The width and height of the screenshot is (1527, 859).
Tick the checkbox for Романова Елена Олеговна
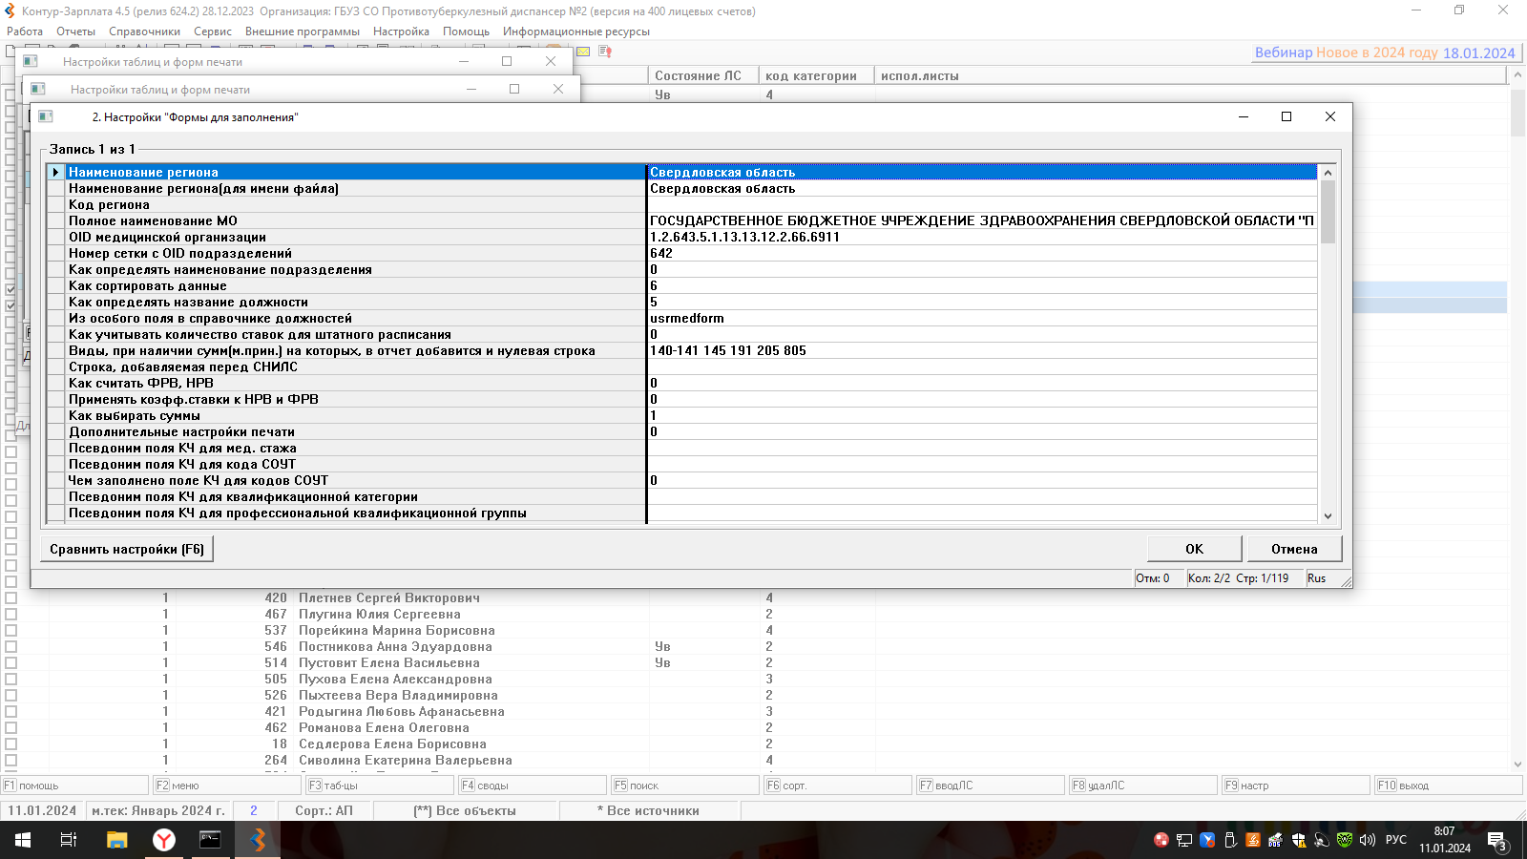(x=11, y=727)
